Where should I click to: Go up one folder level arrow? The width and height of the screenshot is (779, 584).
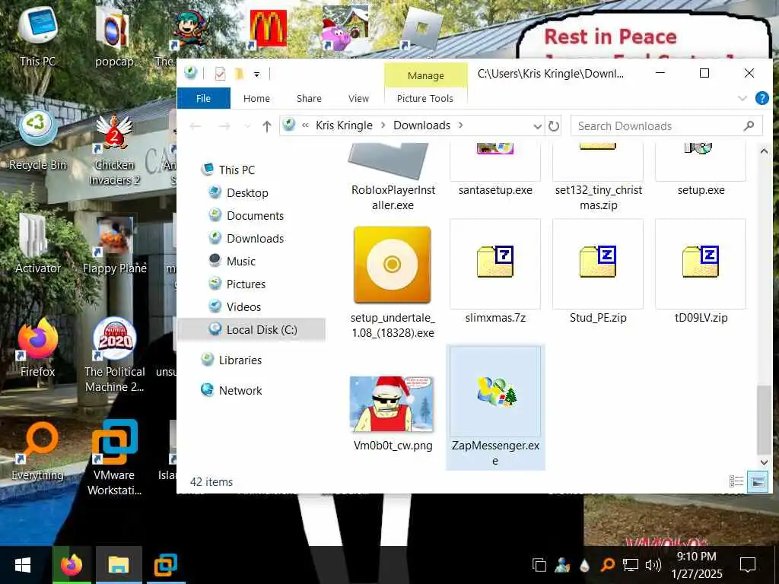[x=267, y=126]
